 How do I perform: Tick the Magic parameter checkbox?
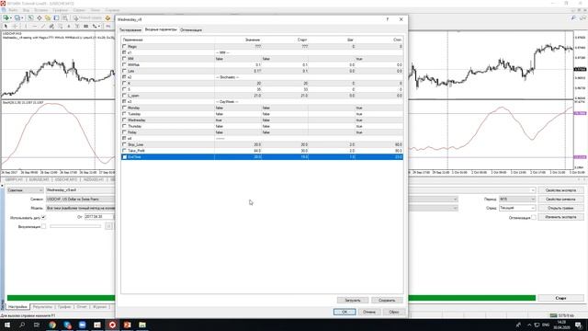pyautogui.click(x=124, y=47)
